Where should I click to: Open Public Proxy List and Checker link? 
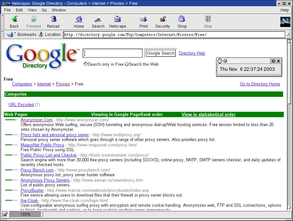click(49, 155)
